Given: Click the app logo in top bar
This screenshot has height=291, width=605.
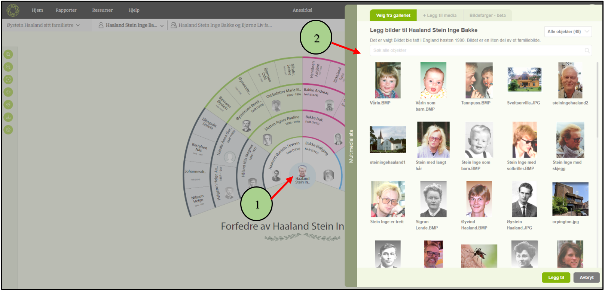Looking at the screenshot, I should point(13,10).
